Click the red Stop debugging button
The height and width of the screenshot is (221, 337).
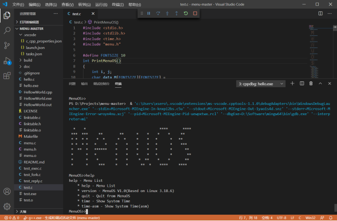(196, 13)
